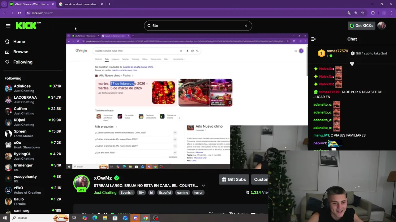View site information icon in address bar
The height and width of the screenshot is (222, 396).
tap(28, 13)
